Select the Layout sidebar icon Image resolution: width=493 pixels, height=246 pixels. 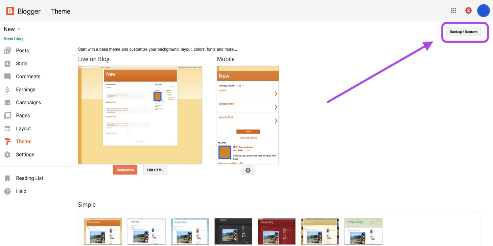point(8,128)
